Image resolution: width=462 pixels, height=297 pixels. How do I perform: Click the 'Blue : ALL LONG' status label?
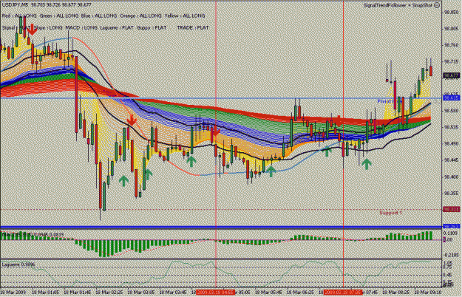coord(99,16)
